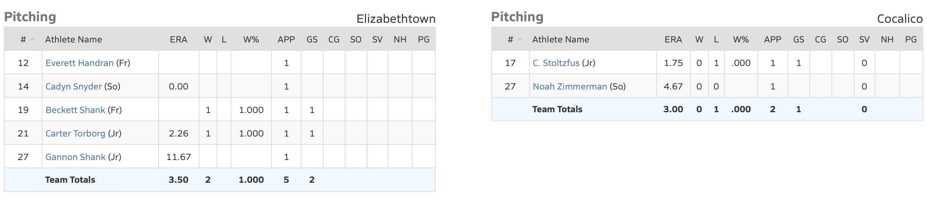Click Noah Zimmerman's name link

coord(569,86)
